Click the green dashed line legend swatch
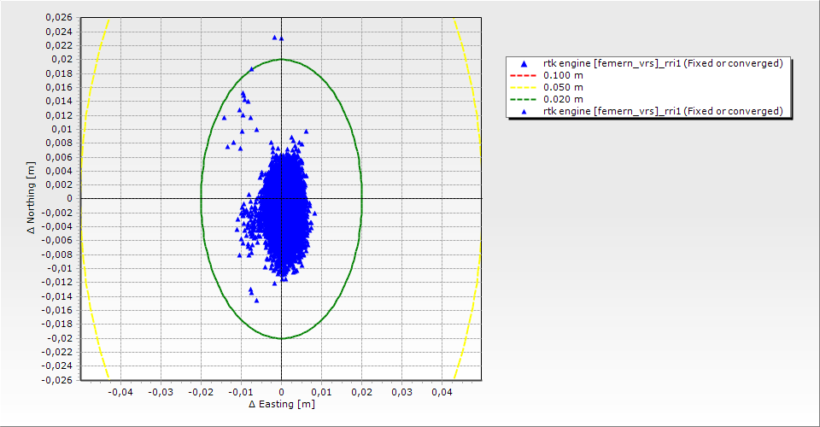 tap(524, 100)
